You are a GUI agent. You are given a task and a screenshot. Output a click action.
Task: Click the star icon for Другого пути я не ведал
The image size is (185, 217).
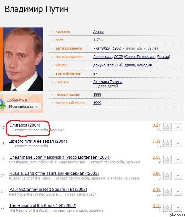(168, 143)
